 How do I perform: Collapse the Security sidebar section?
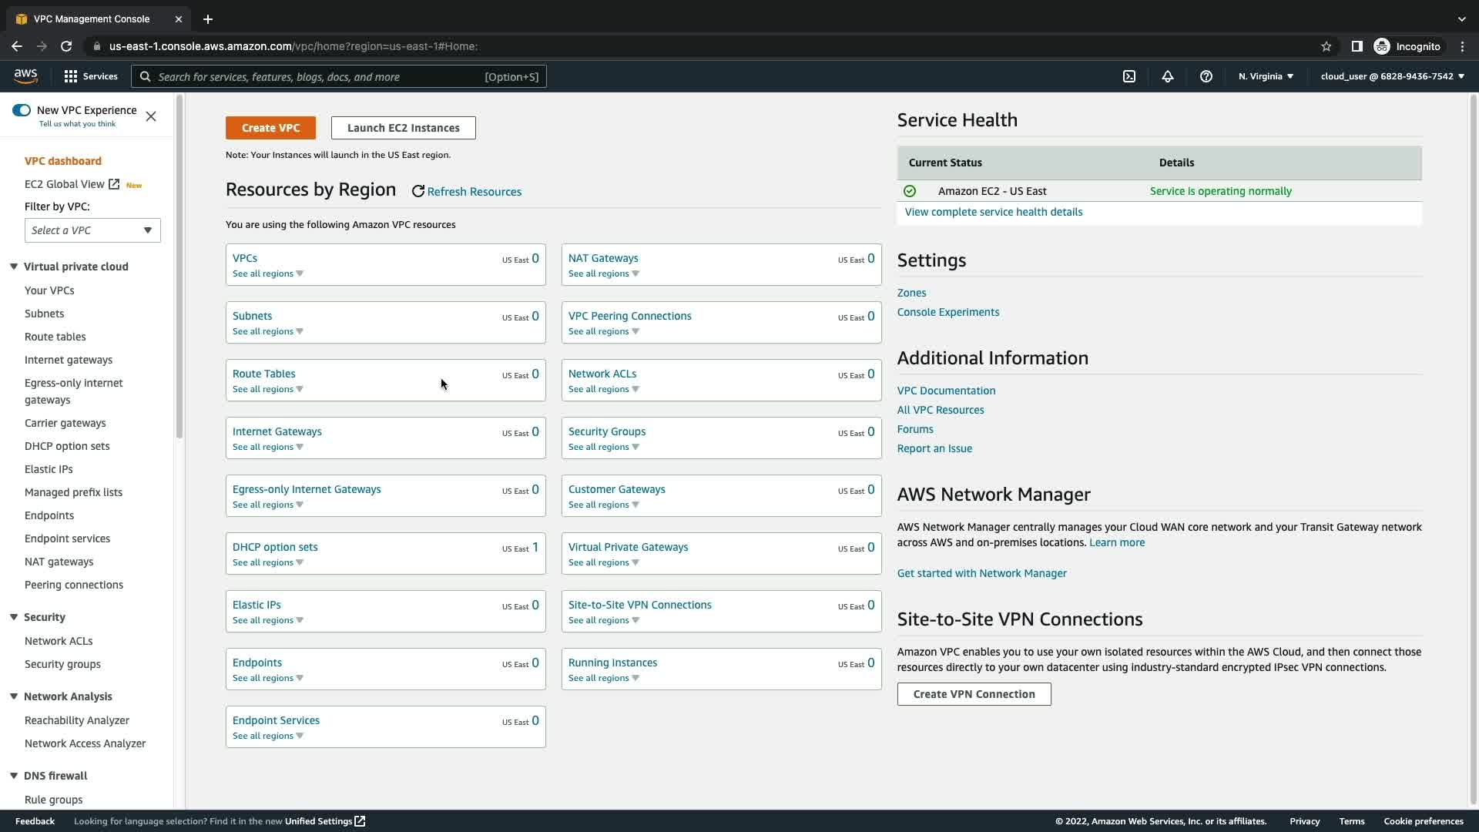(14, 617)
